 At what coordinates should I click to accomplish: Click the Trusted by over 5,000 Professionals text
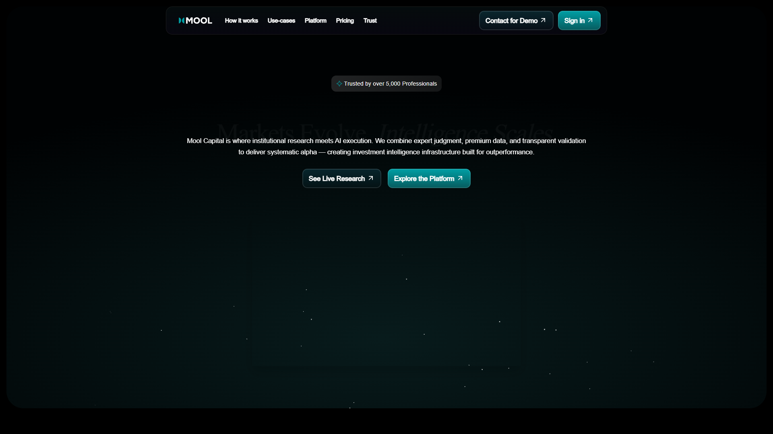pyautogui.click(x=391, y=84)
